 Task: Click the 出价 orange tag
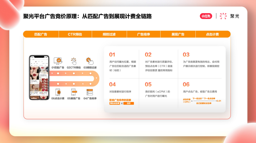pyautogui.click(x=129, y=103)
